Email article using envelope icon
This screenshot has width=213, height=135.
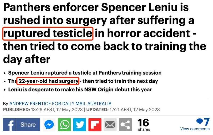click(110, 125)
